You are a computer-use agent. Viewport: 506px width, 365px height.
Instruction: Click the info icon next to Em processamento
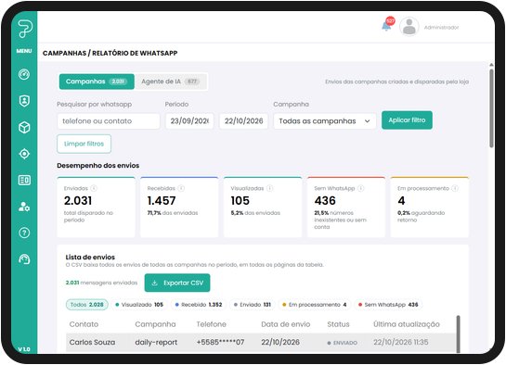455,188
